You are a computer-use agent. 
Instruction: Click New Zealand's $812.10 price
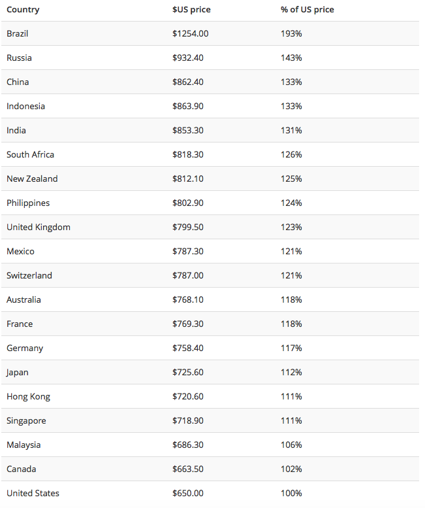pos(188,178)
